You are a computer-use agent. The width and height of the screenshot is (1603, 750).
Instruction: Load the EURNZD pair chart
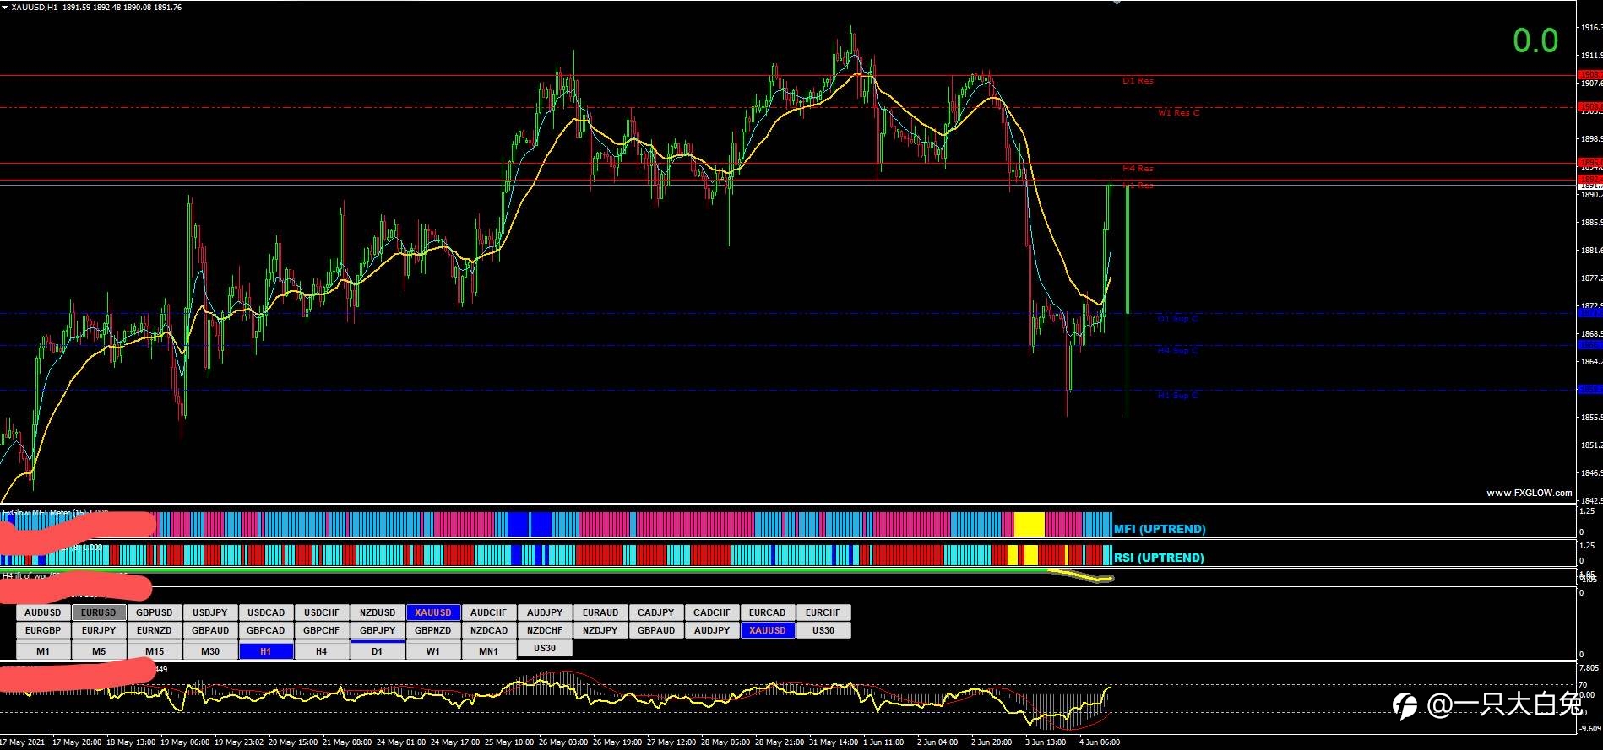(155, 630)
